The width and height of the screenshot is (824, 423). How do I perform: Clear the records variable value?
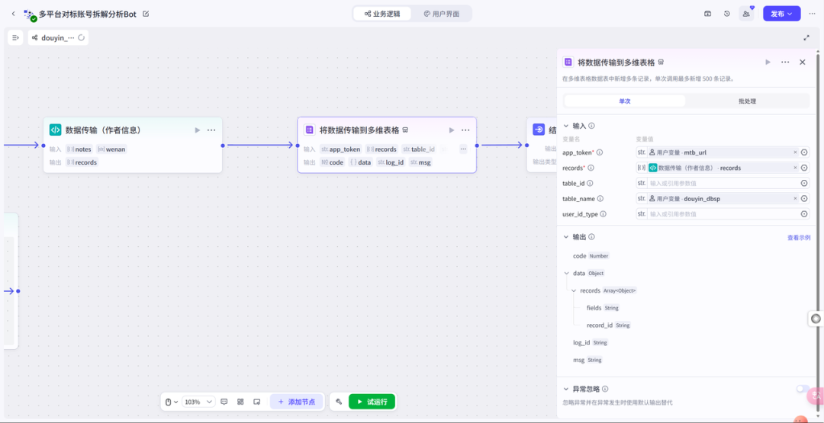click(x=795, y=168)
